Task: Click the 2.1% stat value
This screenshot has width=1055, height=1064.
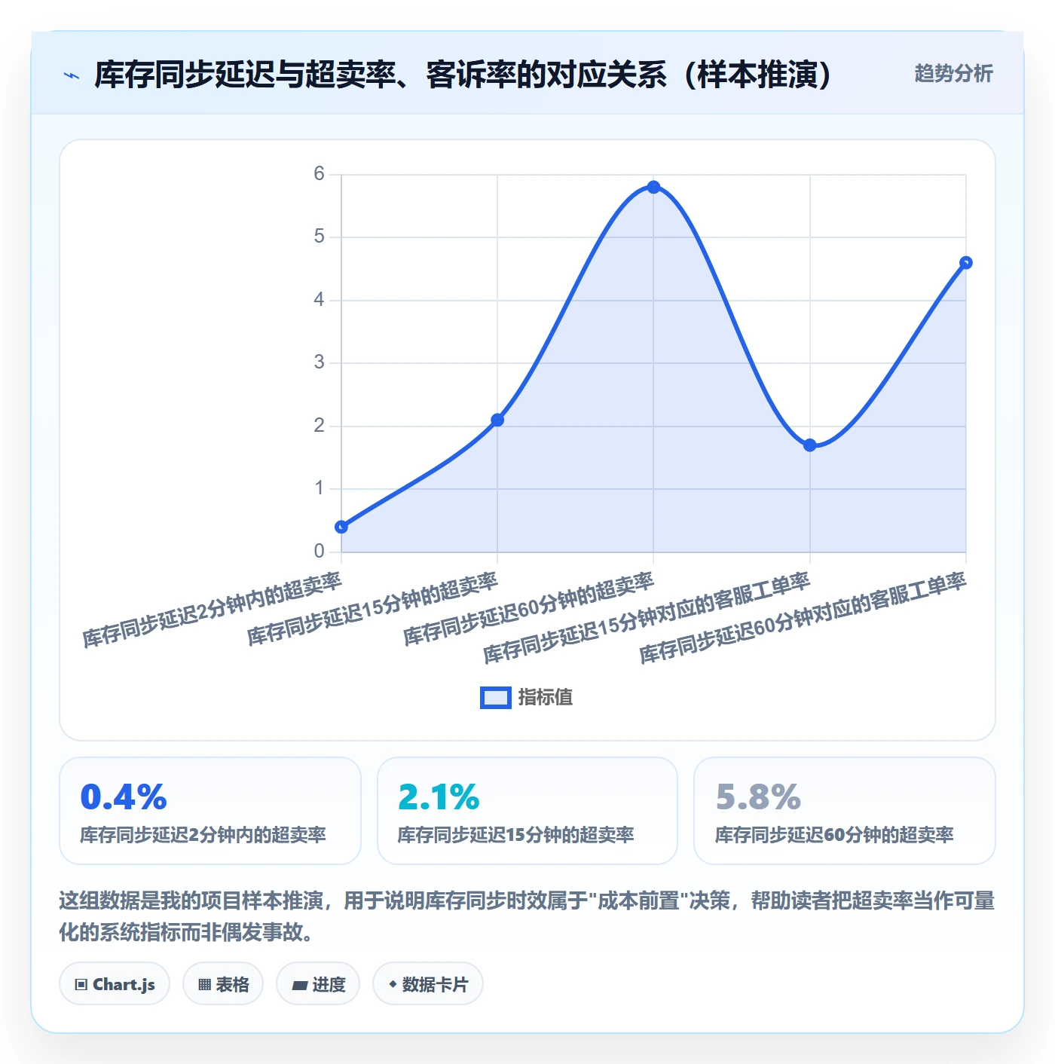Action: tap(439, 797)
